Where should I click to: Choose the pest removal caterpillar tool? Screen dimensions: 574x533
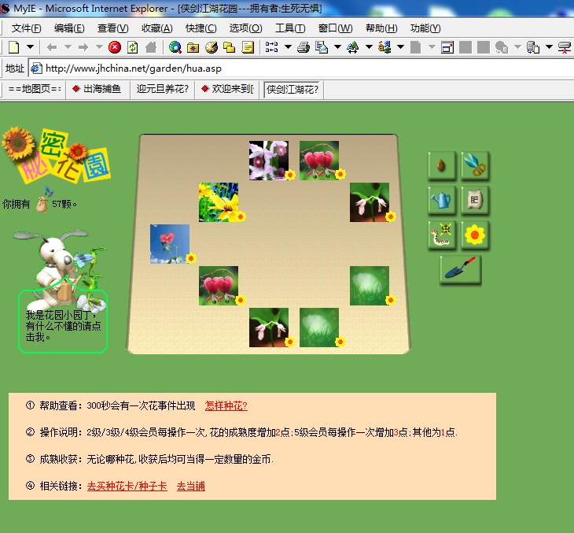pos(442,235)
